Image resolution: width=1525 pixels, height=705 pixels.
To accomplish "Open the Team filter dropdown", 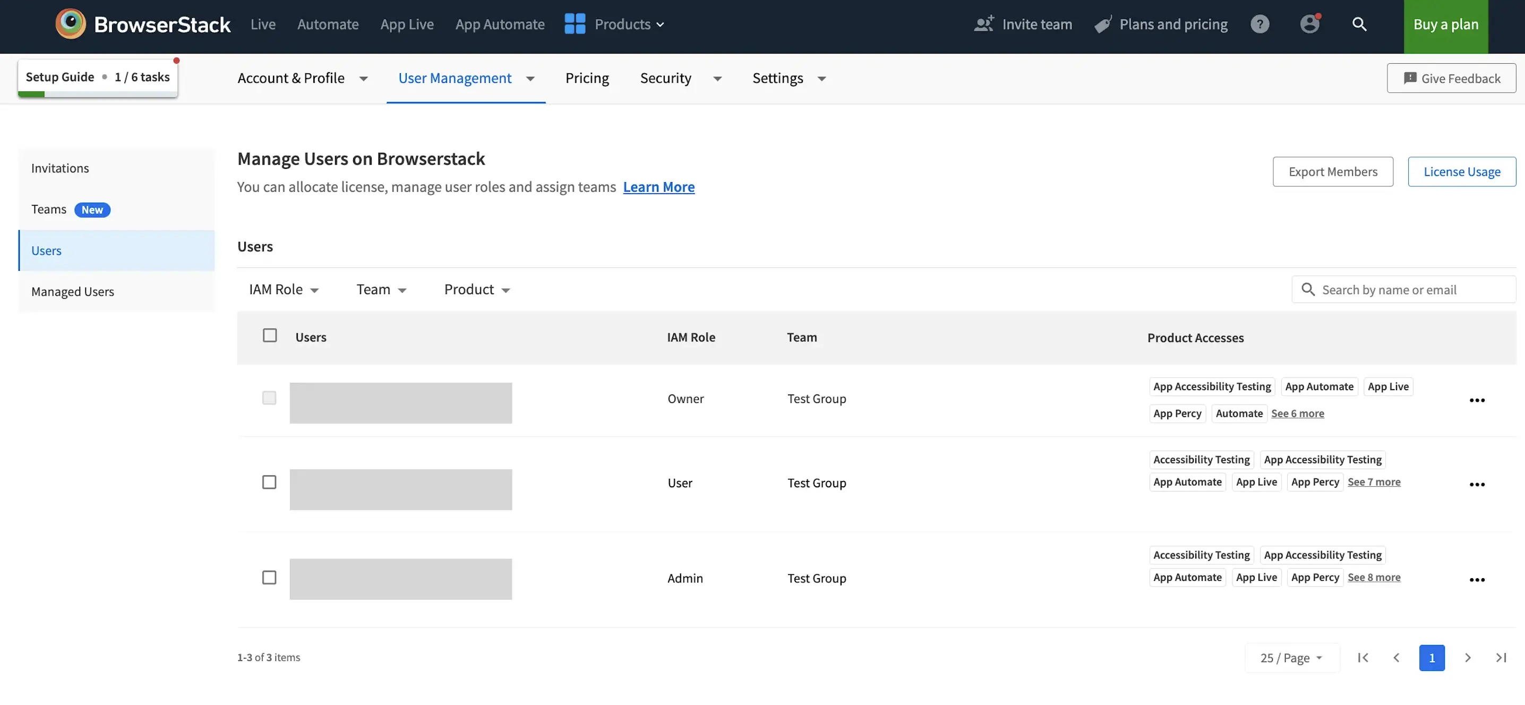I will [381, 289].
